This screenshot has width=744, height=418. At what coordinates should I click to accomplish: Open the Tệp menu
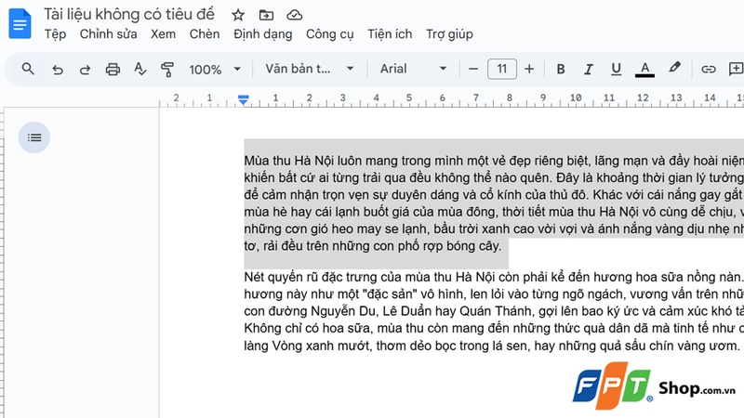pos(55,34)
